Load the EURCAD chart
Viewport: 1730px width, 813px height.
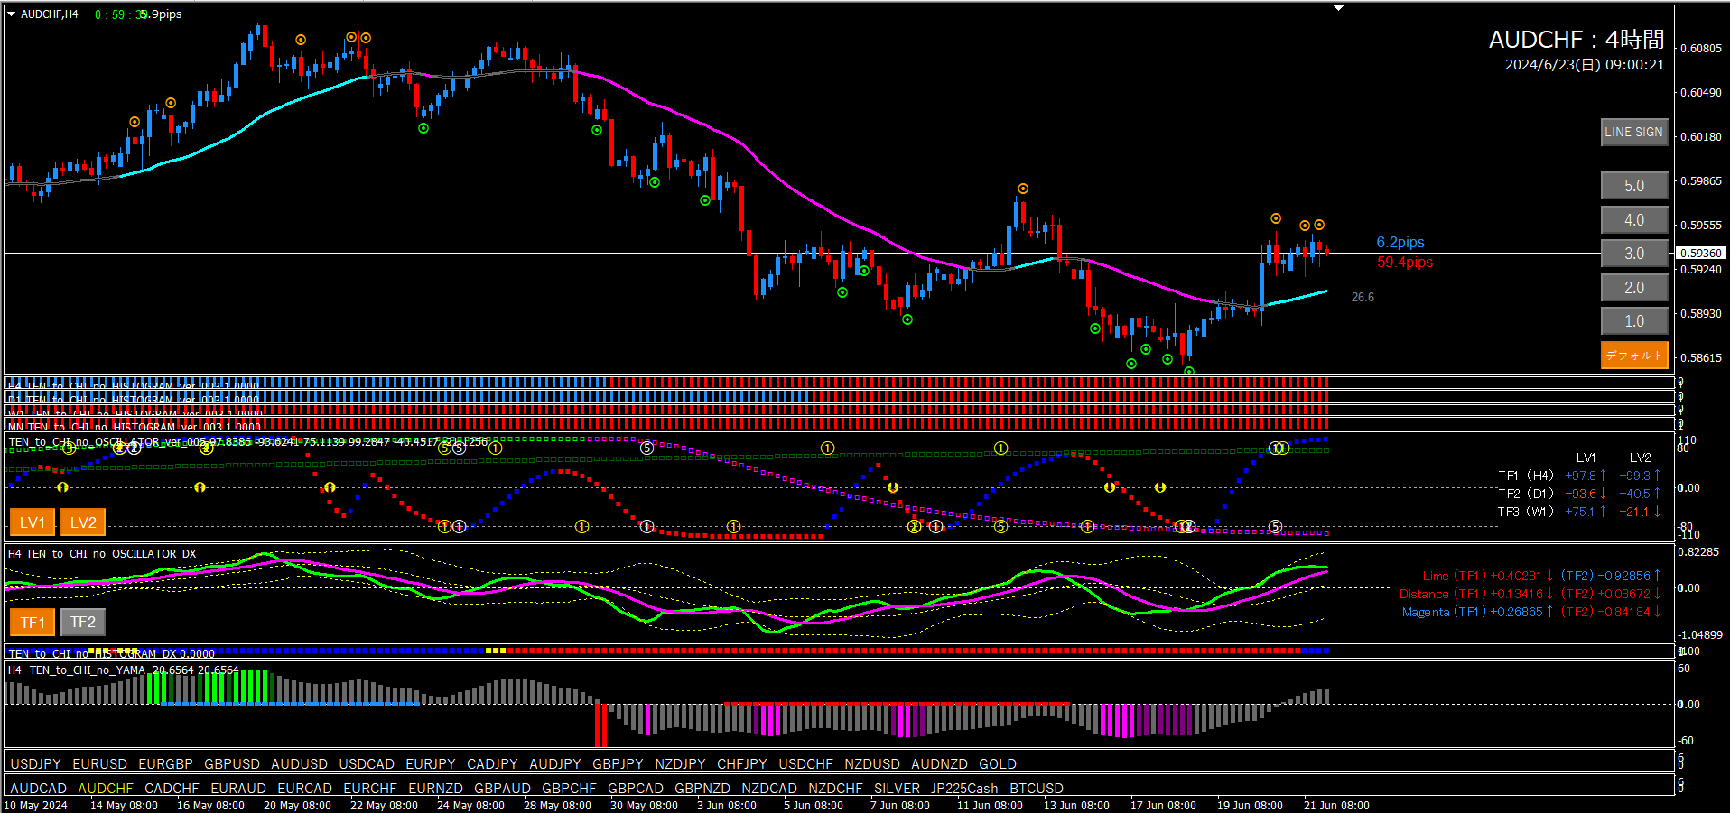(305, 789)
